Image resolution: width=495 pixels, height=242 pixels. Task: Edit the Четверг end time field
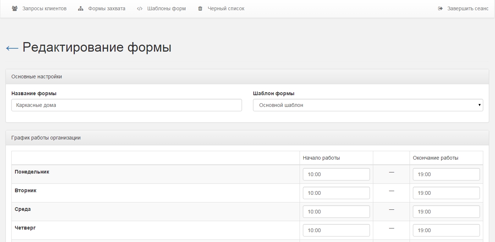click(446, 230)
